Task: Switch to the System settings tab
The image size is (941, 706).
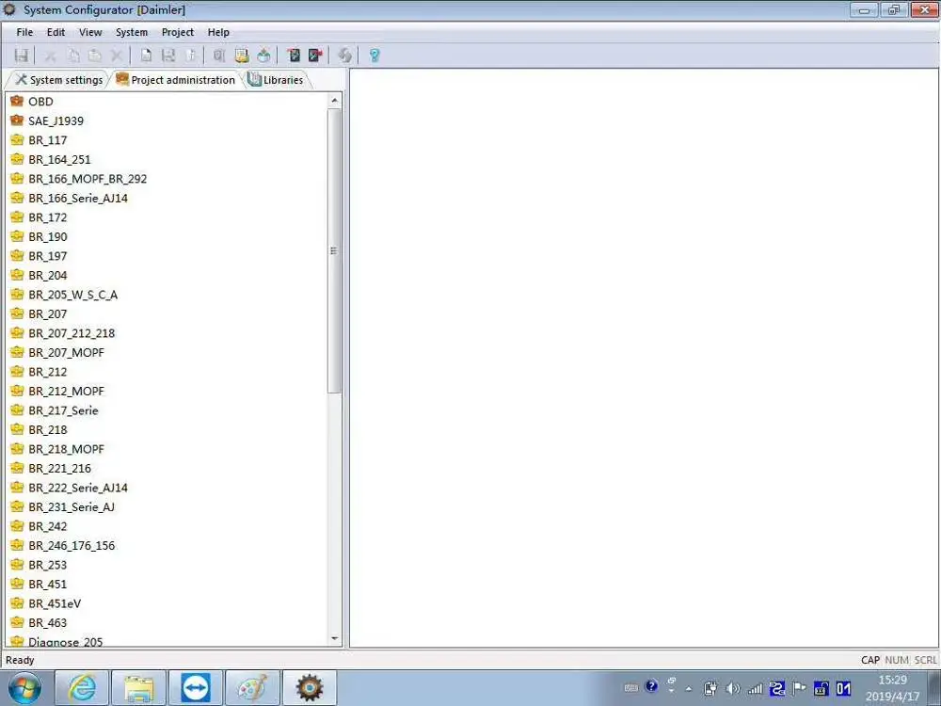Action: pyautogui.click(x=58, y=80)
